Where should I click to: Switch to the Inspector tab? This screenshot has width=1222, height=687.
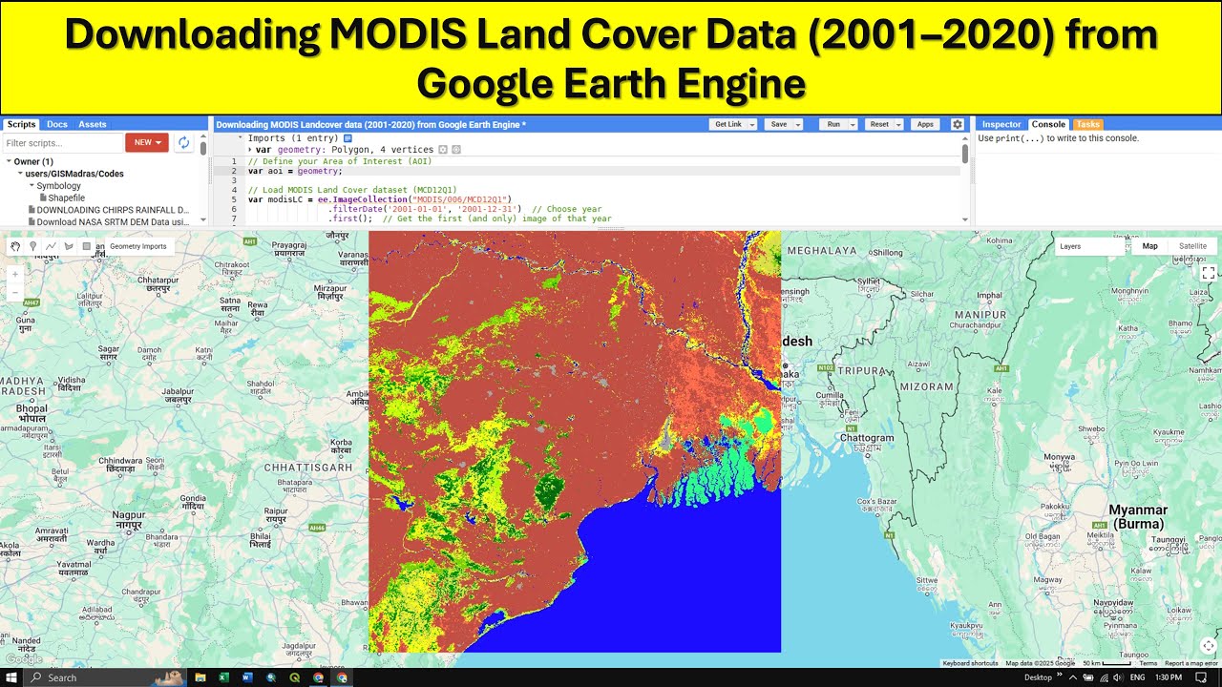coord(1001,124)
